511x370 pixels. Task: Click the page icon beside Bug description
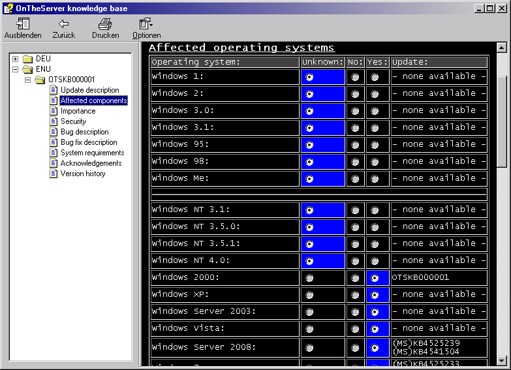[x=54, y=132]
